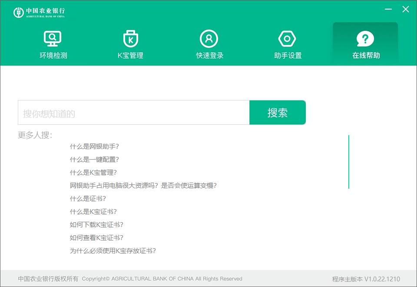This screenshot has height=287, width=417.
Task: Open question 网银助手占用电脑很大资源吗?
Action: pyautogui.click(x=143, y=186)
